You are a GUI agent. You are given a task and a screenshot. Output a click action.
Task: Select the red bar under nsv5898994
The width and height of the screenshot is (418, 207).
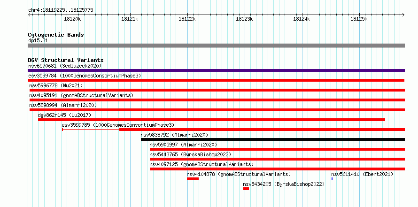tap(217, 110)
